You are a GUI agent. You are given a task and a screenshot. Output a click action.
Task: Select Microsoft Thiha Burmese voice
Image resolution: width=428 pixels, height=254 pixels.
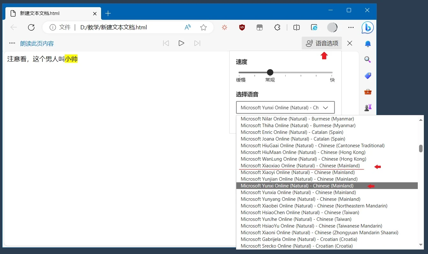327,126
